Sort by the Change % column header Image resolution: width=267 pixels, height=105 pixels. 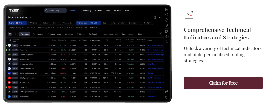[62, 40]
